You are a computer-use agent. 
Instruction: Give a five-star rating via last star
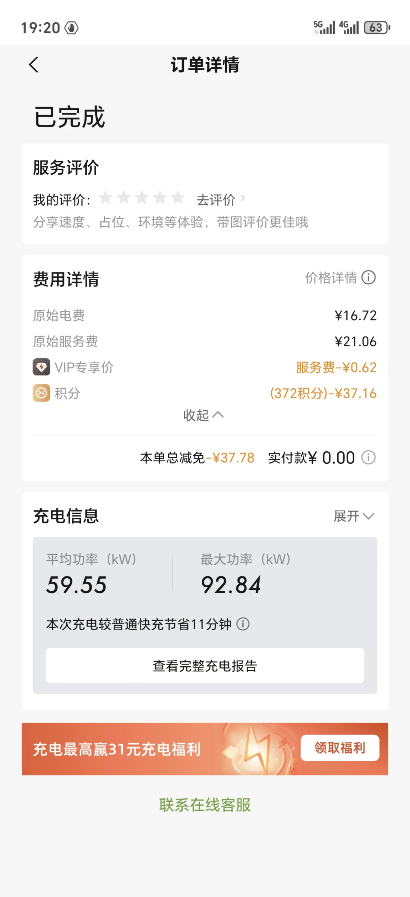pyautogui.click(x=178, y=198)
